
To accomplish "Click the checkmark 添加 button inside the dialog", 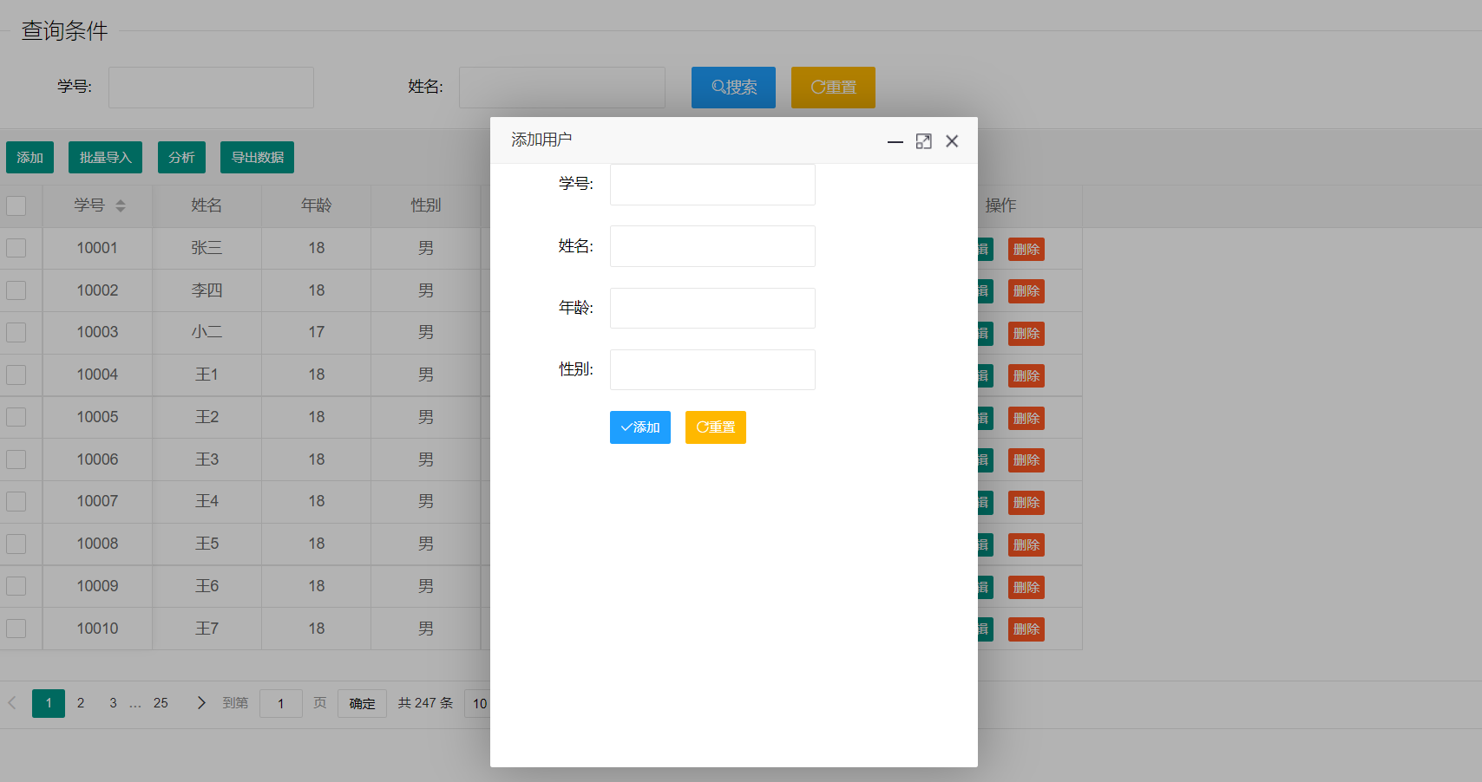I will click(x=639, y=427).
